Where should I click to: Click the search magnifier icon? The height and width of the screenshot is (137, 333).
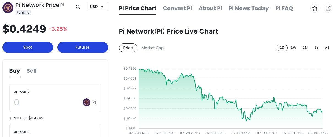click(x=78, y=7)
